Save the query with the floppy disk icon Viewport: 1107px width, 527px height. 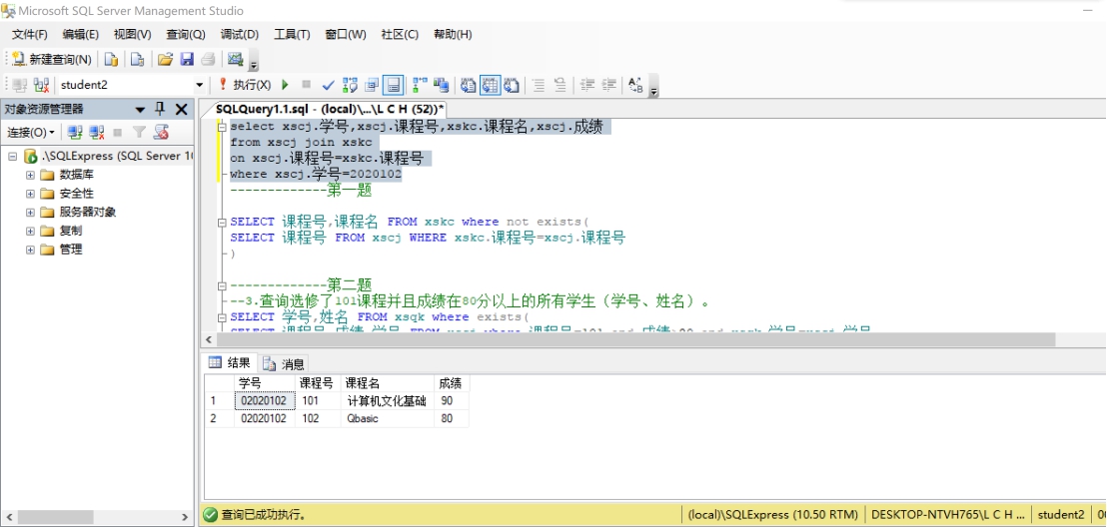click(x=187, y=60)
